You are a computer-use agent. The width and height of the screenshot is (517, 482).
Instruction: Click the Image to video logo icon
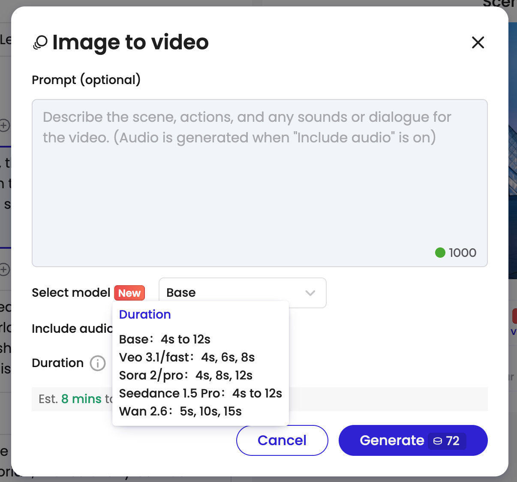(40, 43)
